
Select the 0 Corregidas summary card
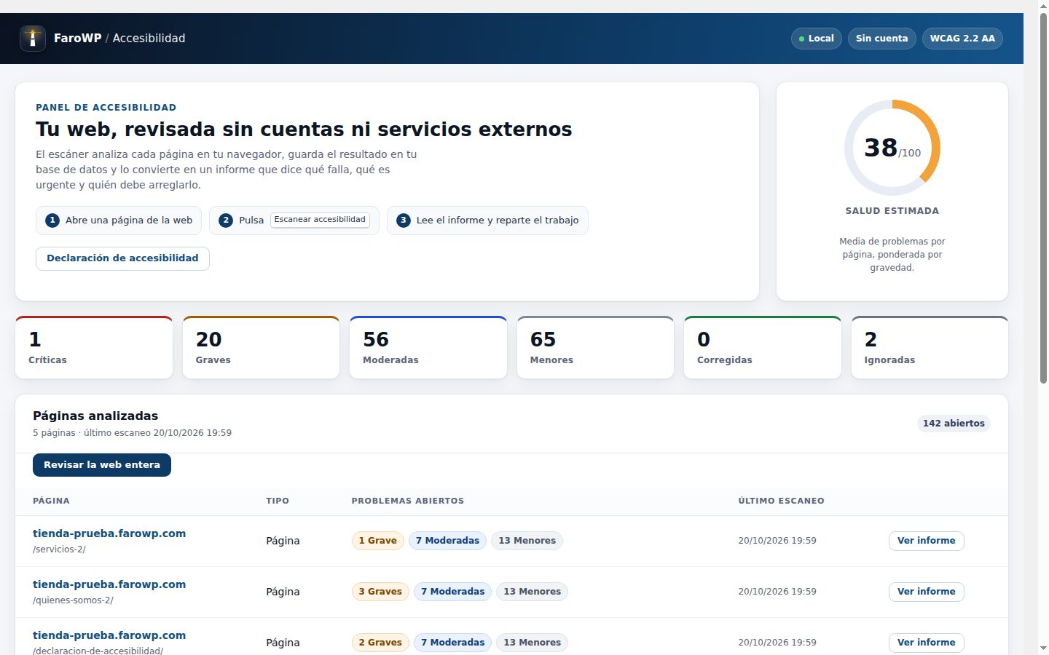click(763, 347)
